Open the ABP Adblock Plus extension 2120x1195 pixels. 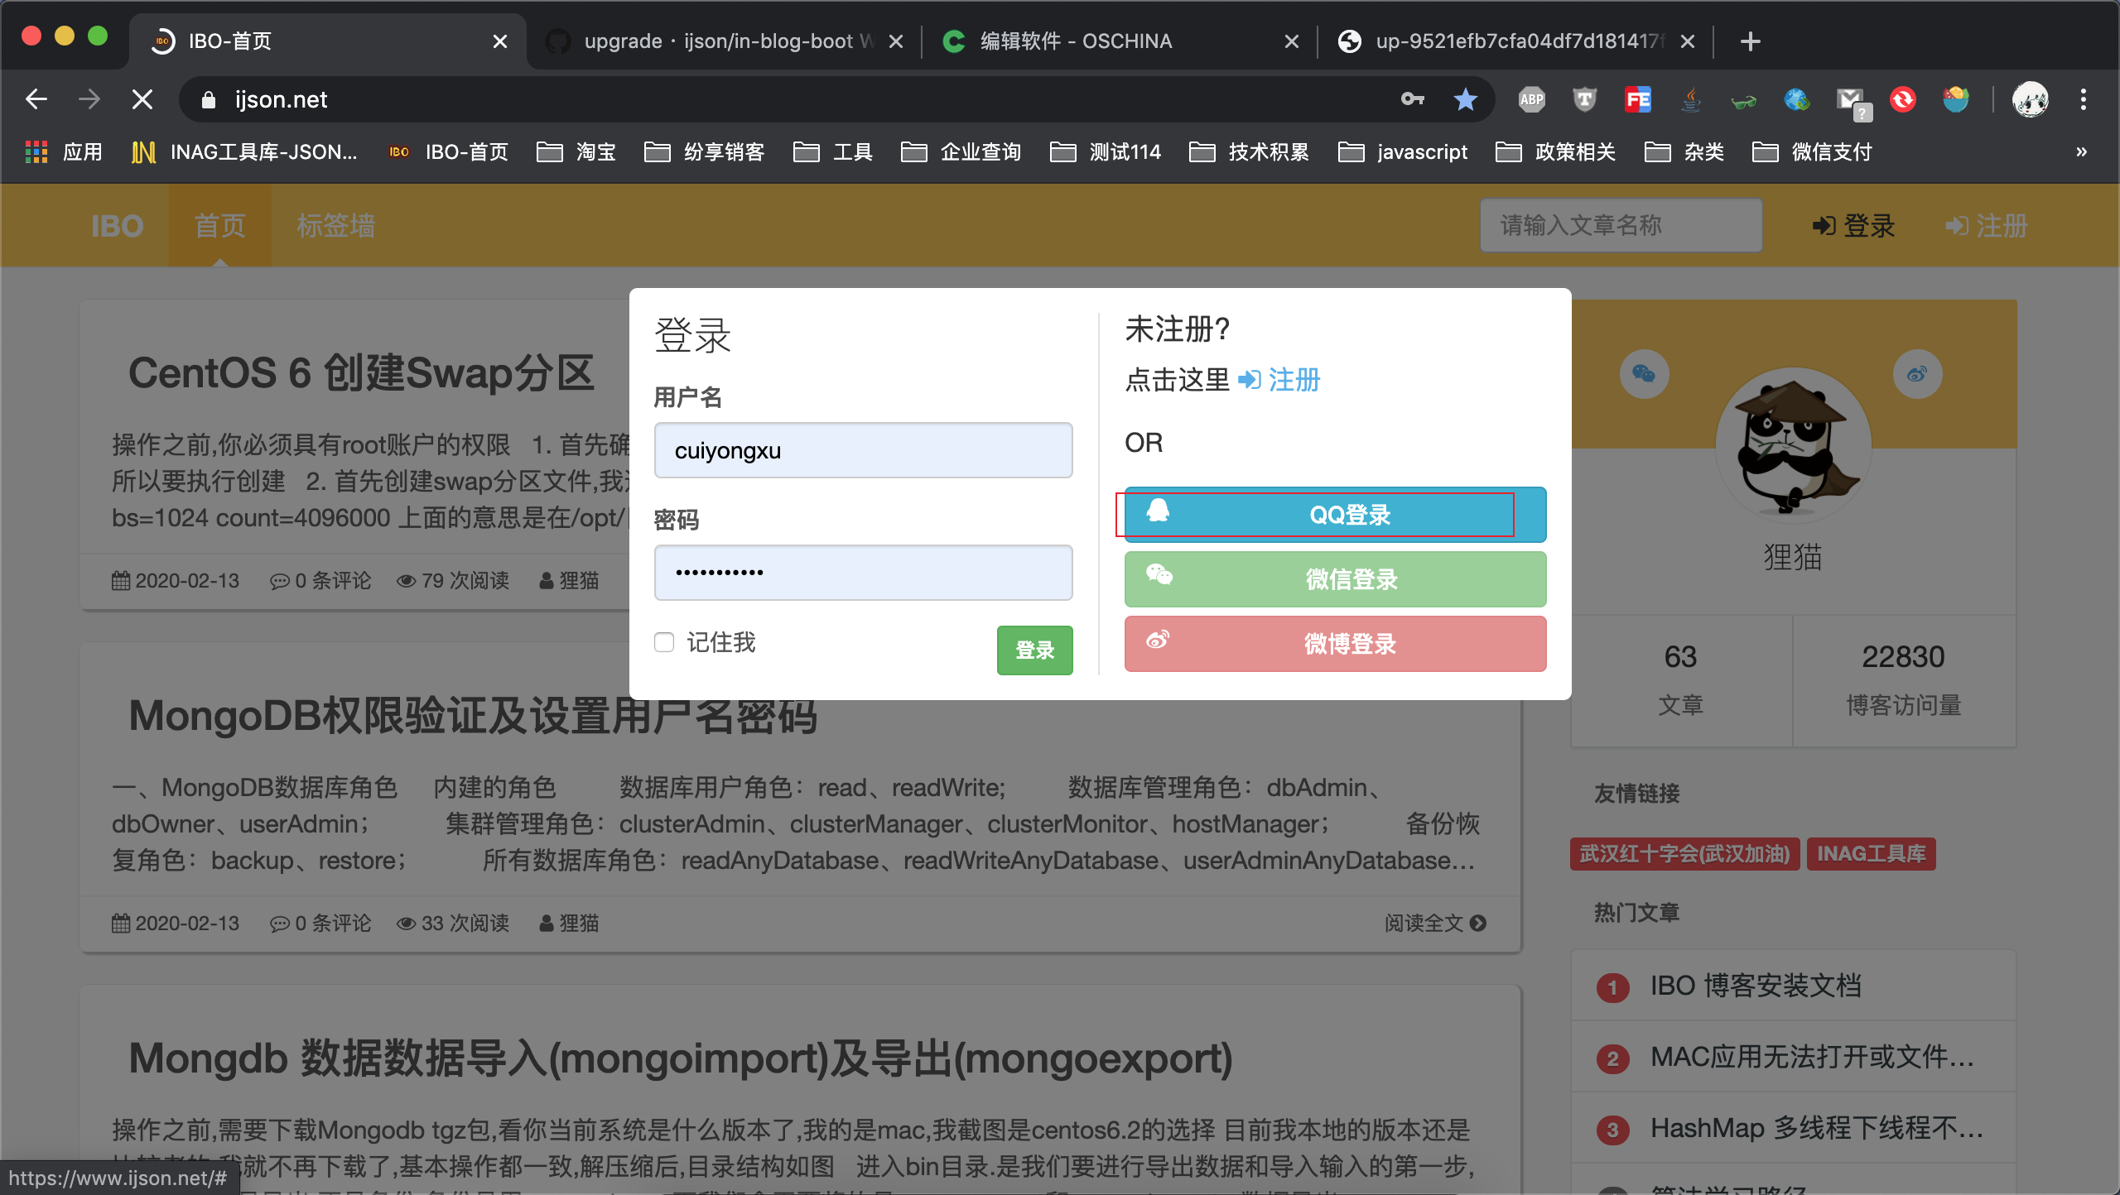tap(1532, 99)
